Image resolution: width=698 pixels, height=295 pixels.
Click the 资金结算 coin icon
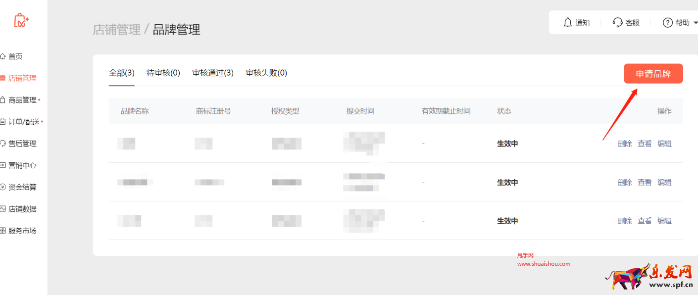[3, 187]
